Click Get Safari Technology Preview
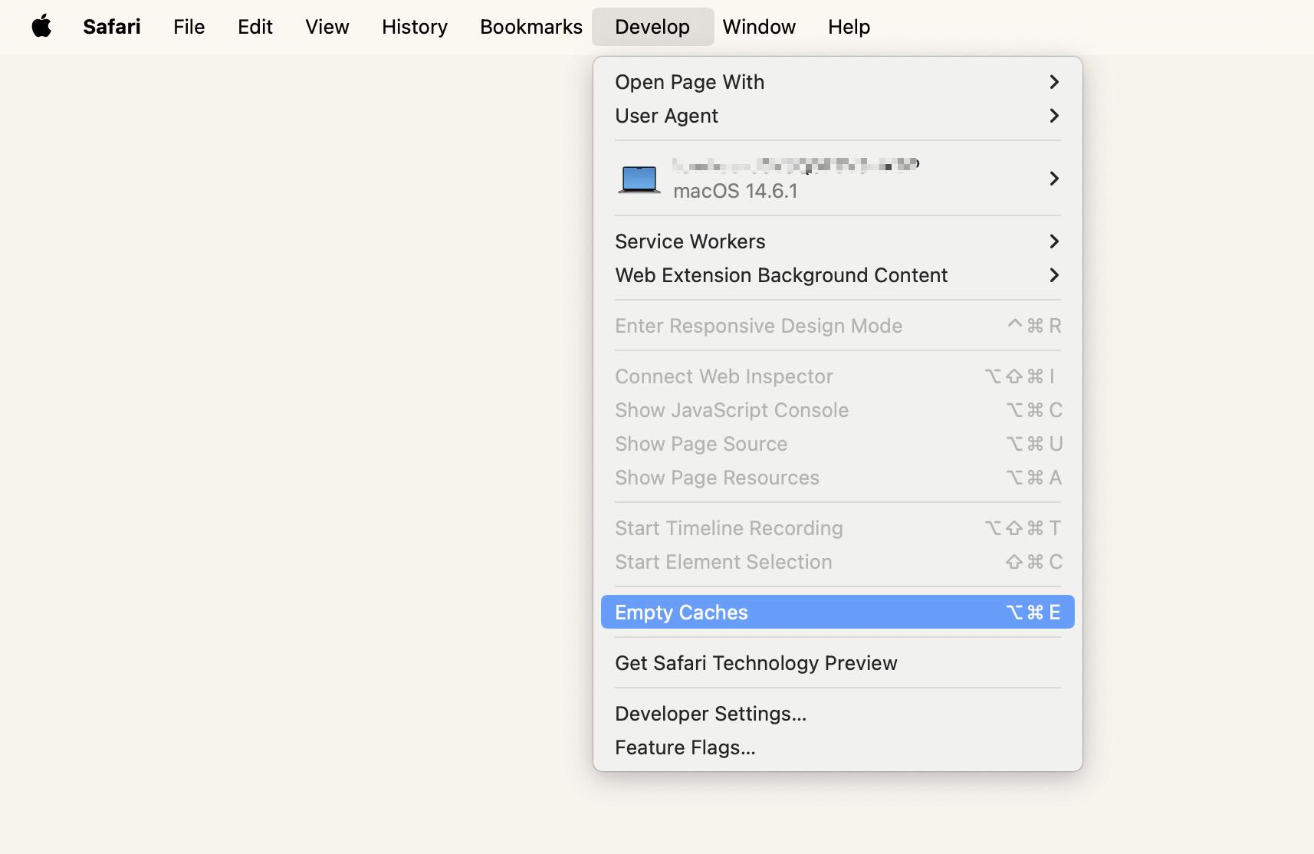The height and width of the screenshot is (854, 1314). coord(838,663)
